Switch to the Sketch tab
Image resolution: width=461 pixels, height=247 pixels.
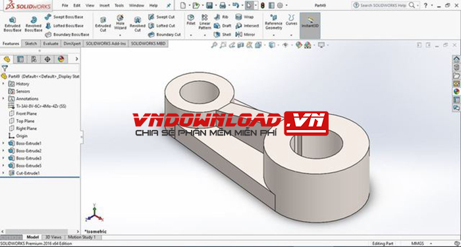point(31,43)
